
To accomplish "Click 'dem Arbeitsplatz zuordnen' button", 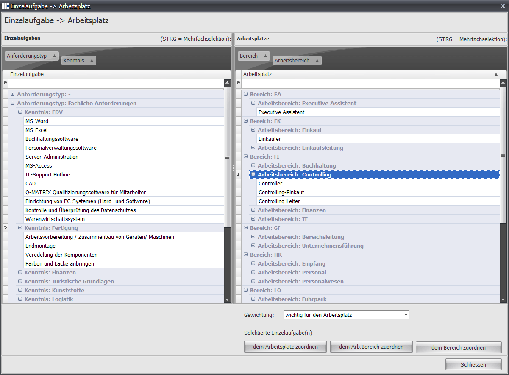I will [x=285, y=347].
